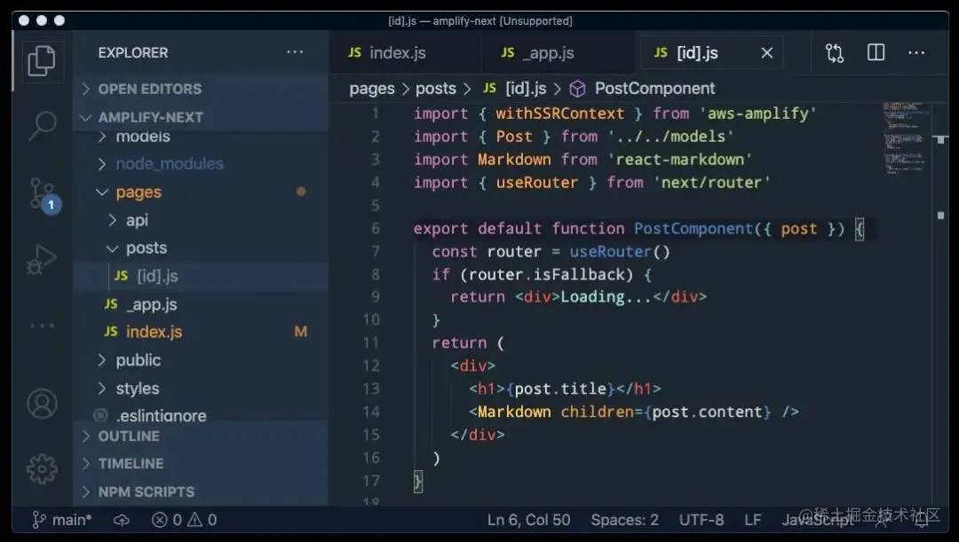
Task: Open .eslintignore file in the tree
Action: 201,415
